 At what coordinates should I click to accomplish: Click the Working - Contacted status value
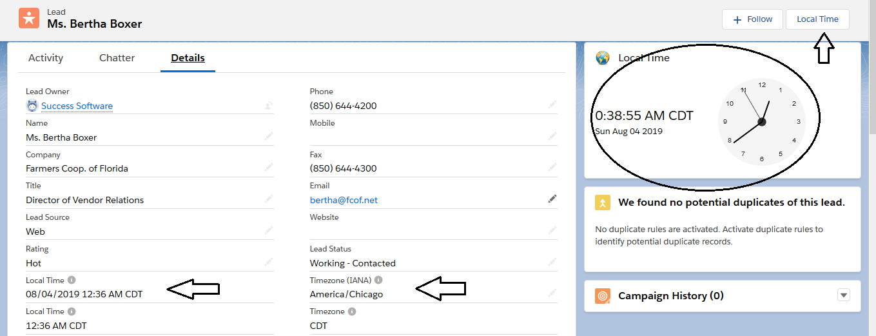tap(353, 263)
